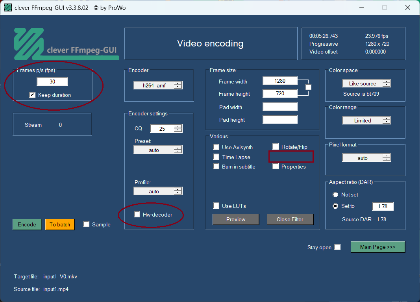
Task: Click the Pad width input field
Action: [280, 107]
